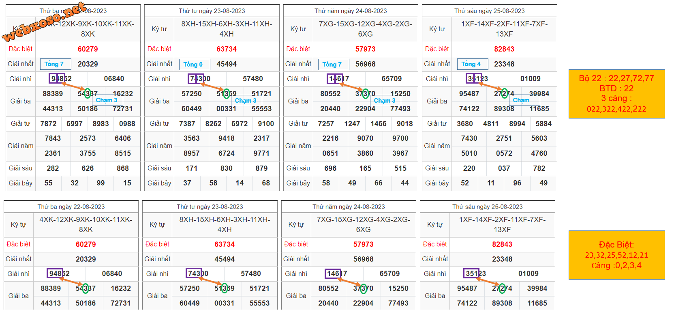Click Giải tư number 7872
The height and width of the screenshot is (310, 689).
pyautogui.click(x=49, y=124)
